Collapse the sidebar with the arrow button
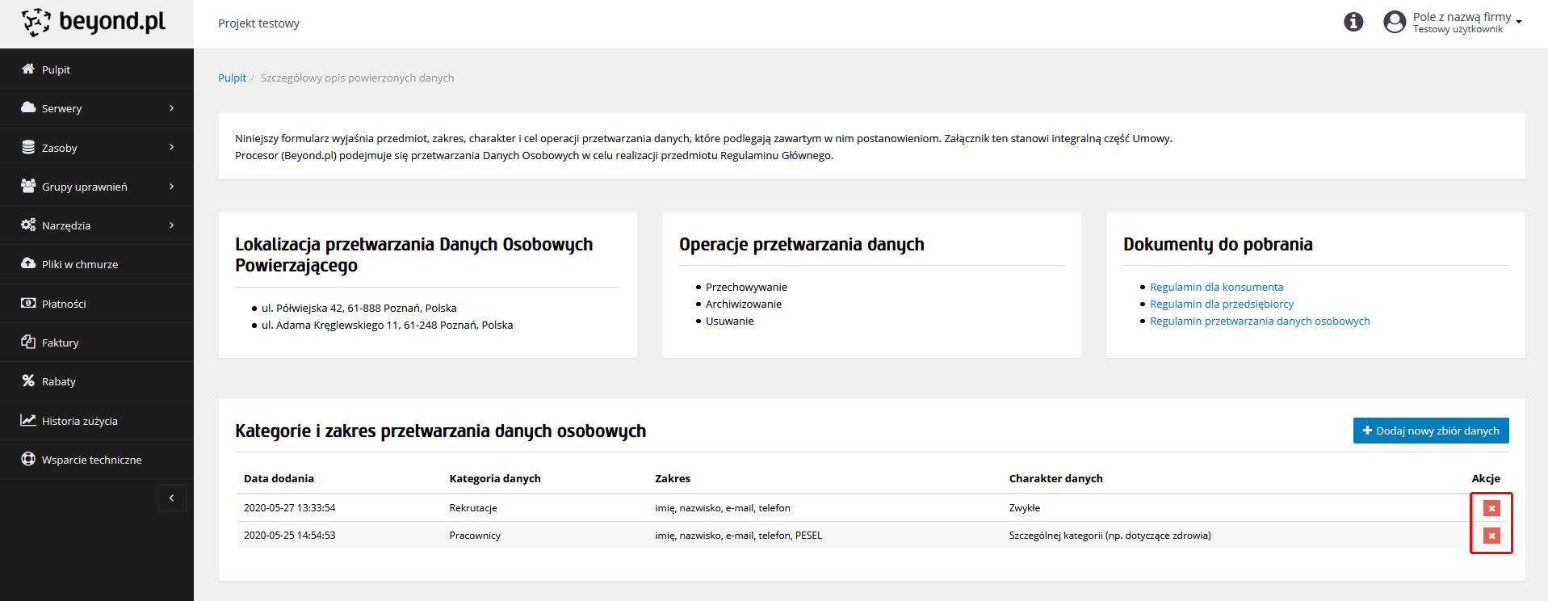1548x601 pixels. 171,498
